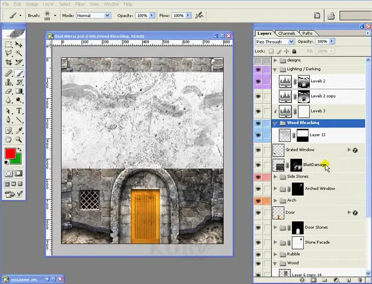
Task: Open the Filter menu
Action: (x=80, y=4)
